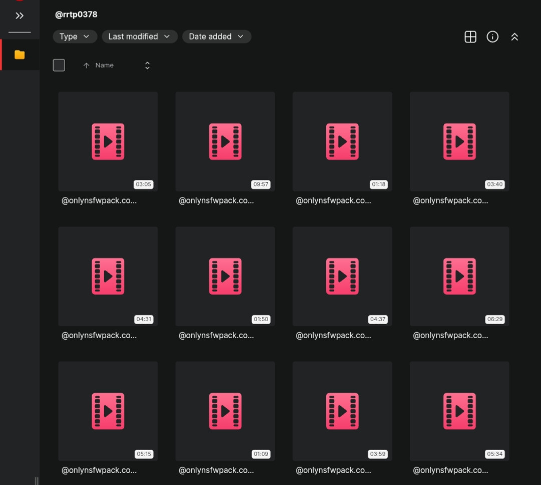
Task: Open the Last modified filter dropdown
Action: point(139,37)
